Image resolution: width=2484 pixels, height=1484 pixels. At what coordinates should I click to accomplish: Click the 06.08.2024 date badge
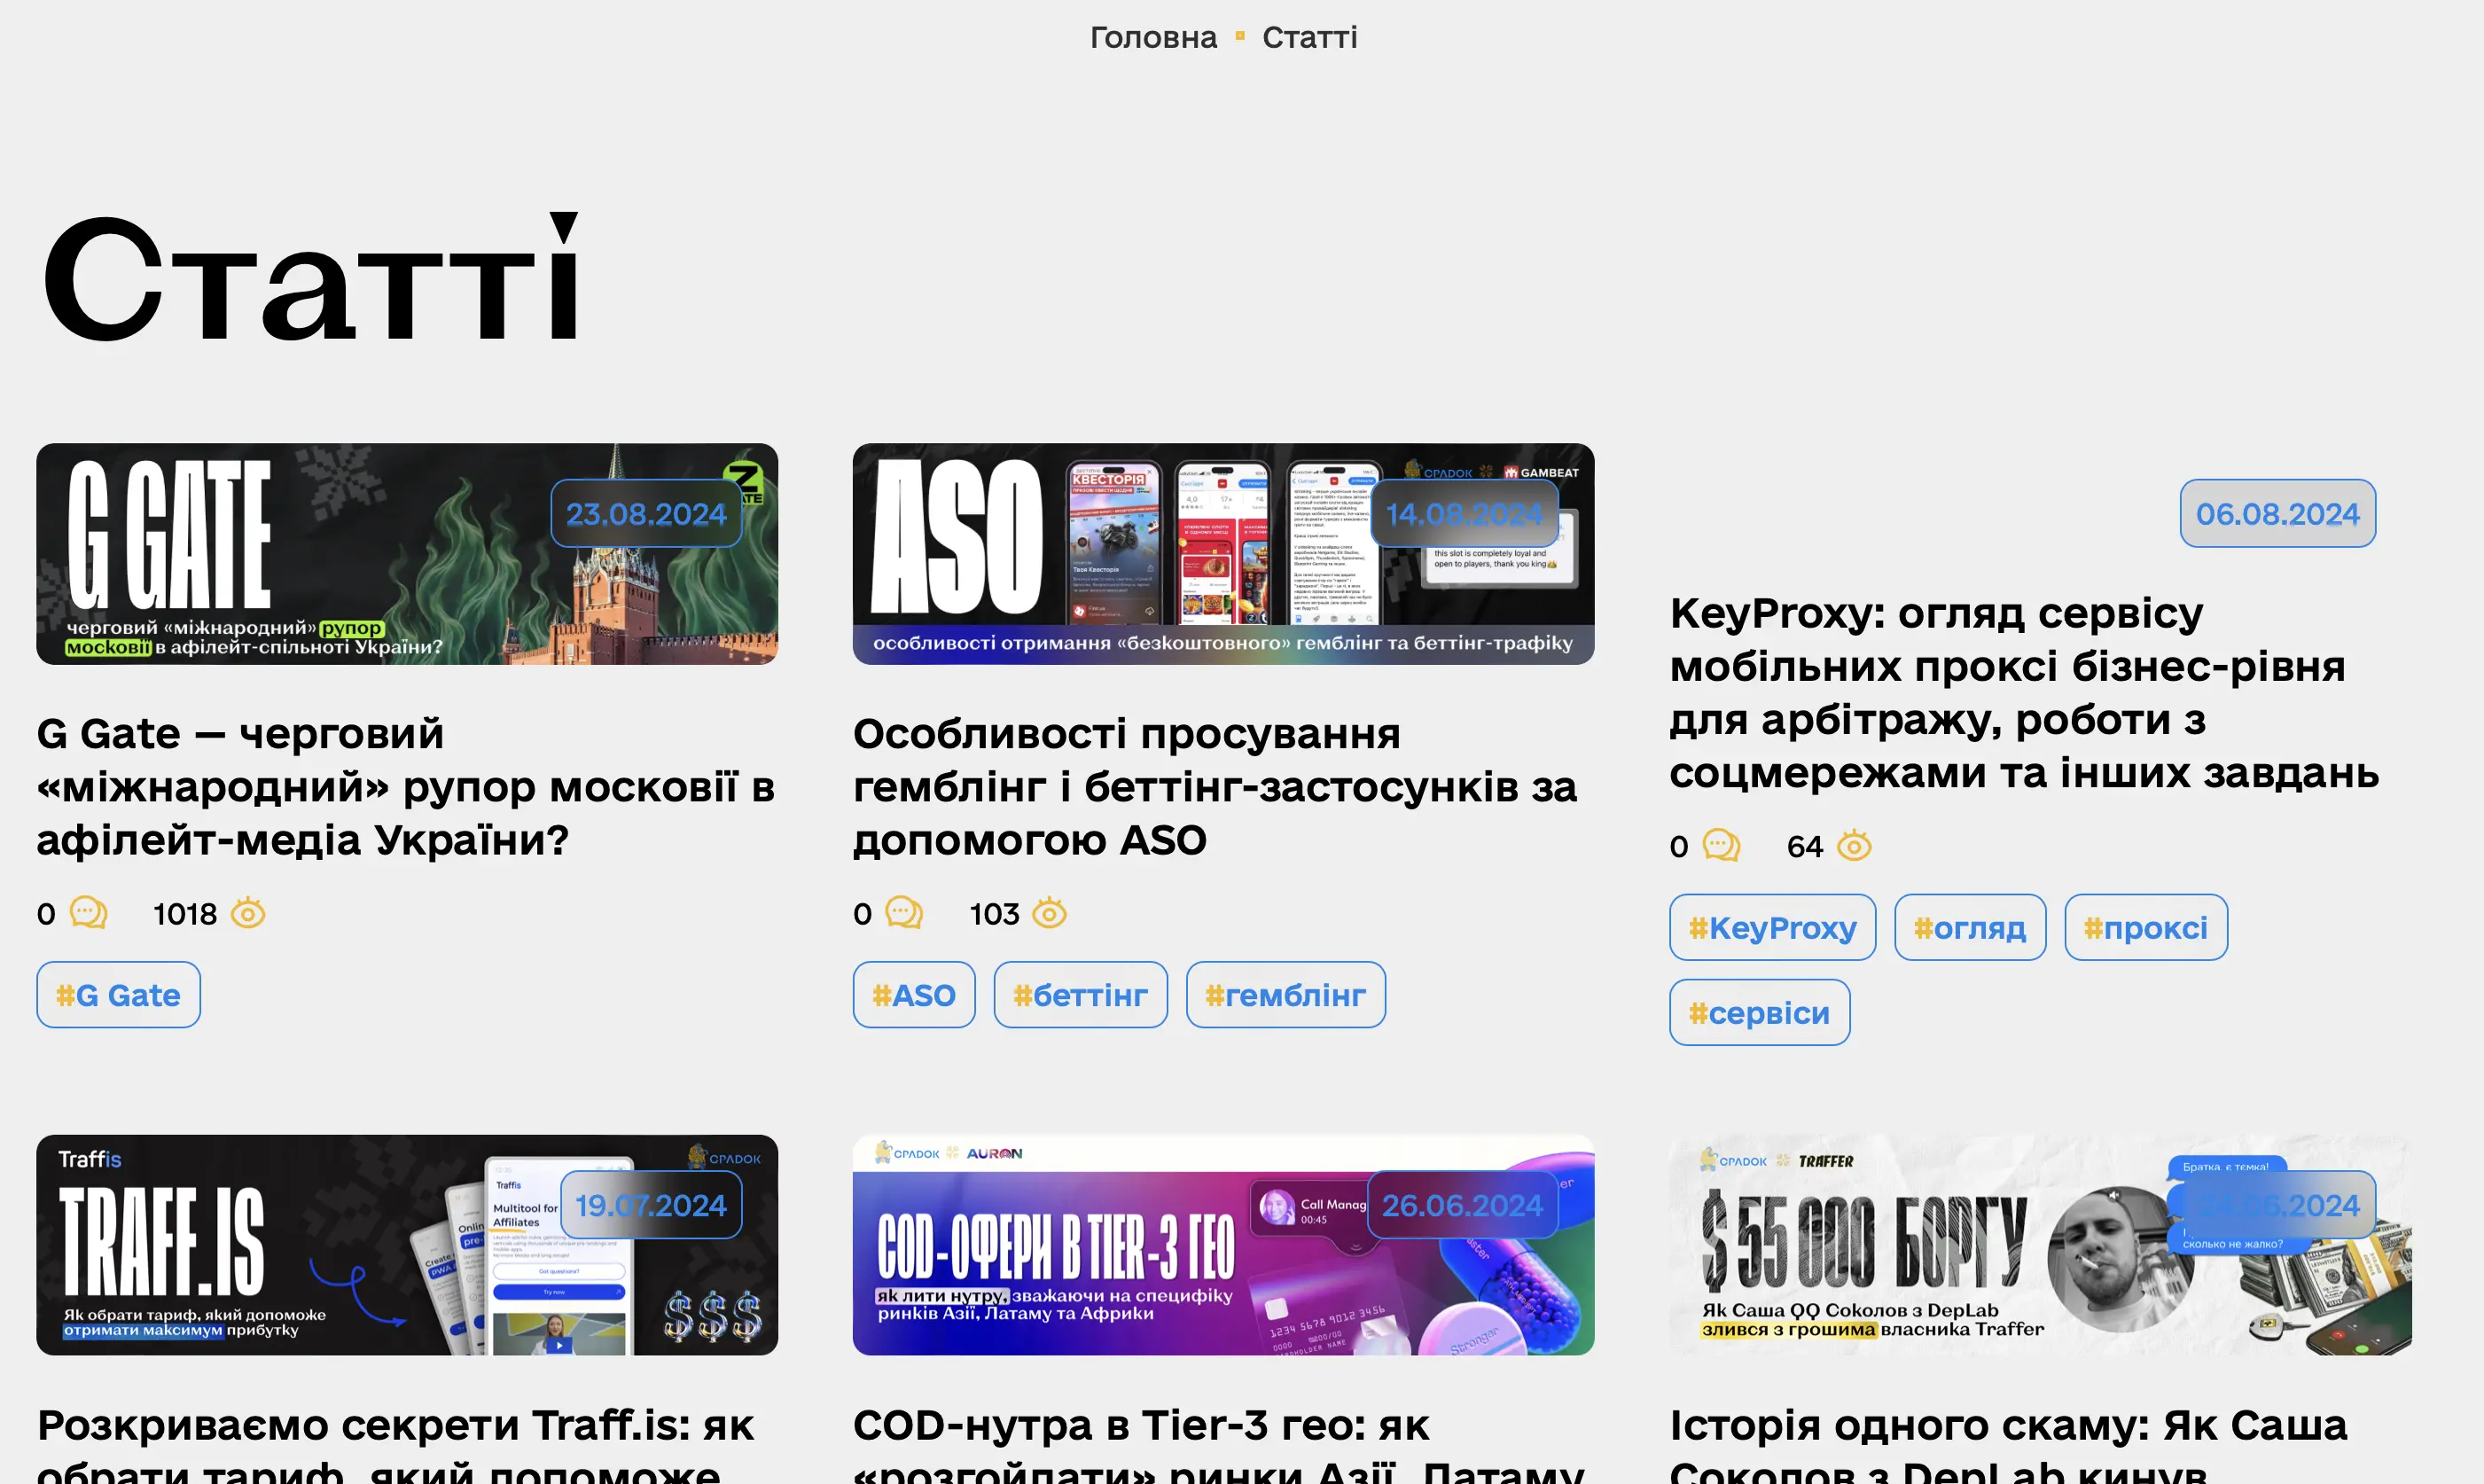[2277, 514]
